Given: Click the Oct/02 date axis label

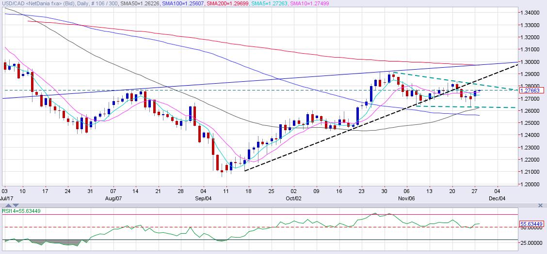Looking at the screenshot, I should [x=291, y=198].
